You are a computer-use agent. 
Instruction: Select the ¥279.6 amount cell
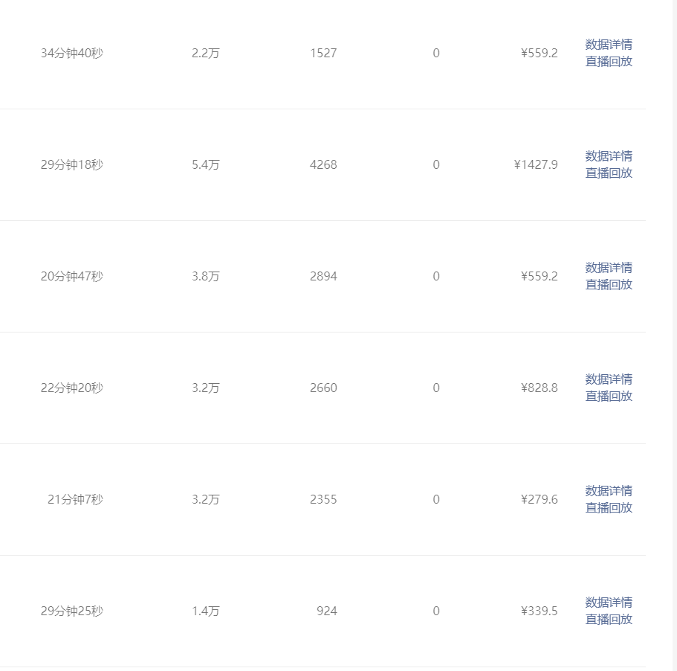point(540,499)
